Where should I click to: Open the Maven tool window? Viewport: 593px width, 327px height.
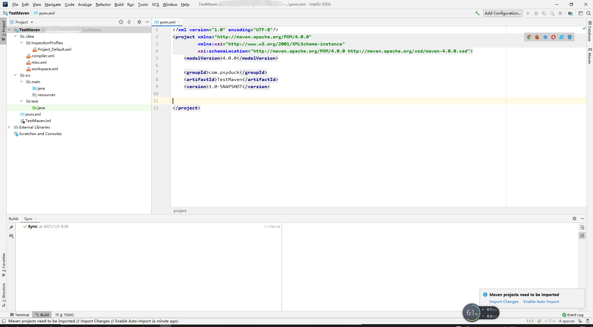[590, 56]
